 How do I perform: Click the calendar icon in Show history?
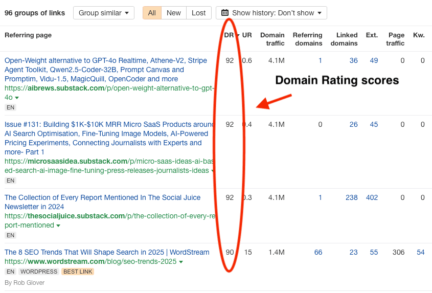point(224,13)
